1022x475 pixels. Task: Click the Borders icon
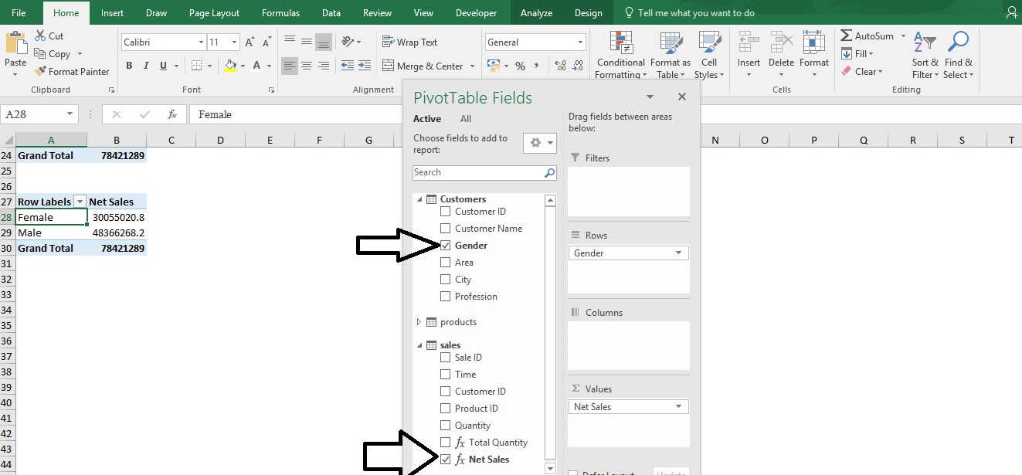click(196, 66)
